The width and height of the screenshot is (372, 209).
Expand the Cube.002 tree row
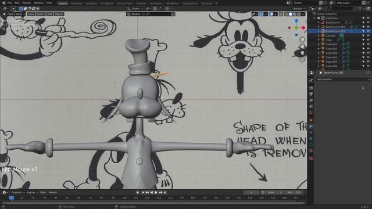[x=319, y=49]
